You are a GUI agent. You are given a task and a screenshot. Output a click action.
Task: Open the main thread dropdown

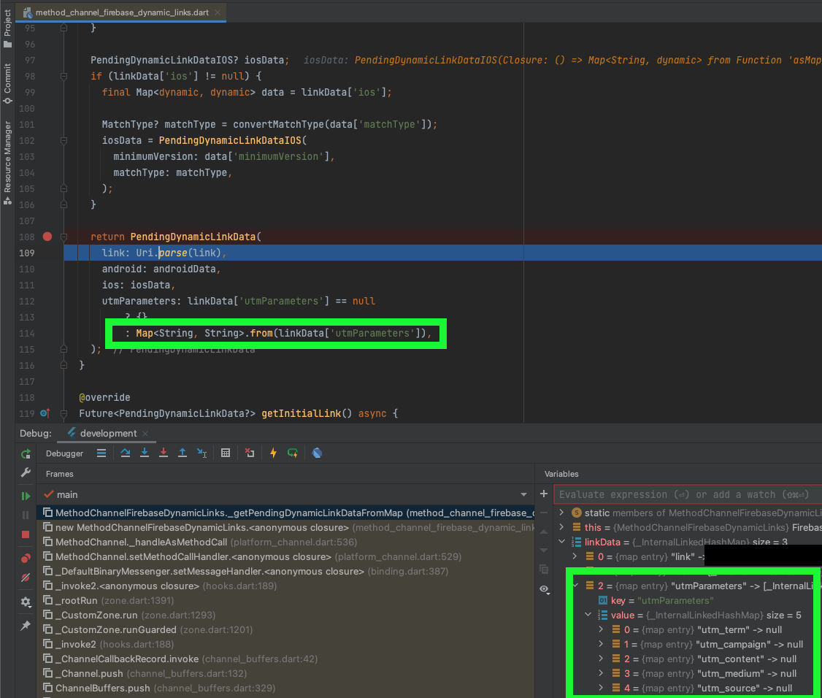tap(285, 494)
